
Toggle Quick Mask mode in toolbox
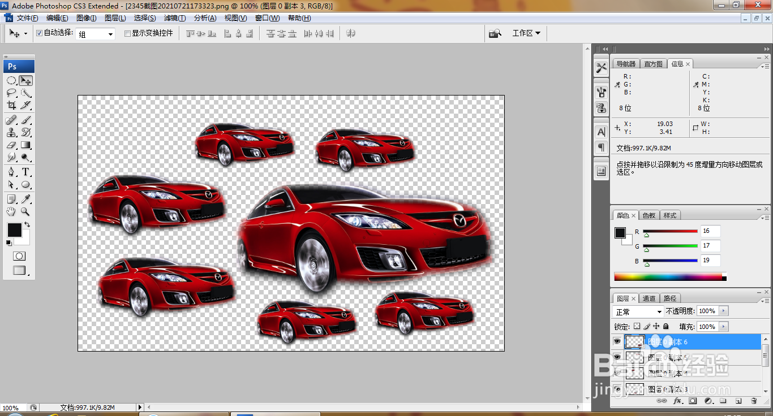tap(19, 257)
